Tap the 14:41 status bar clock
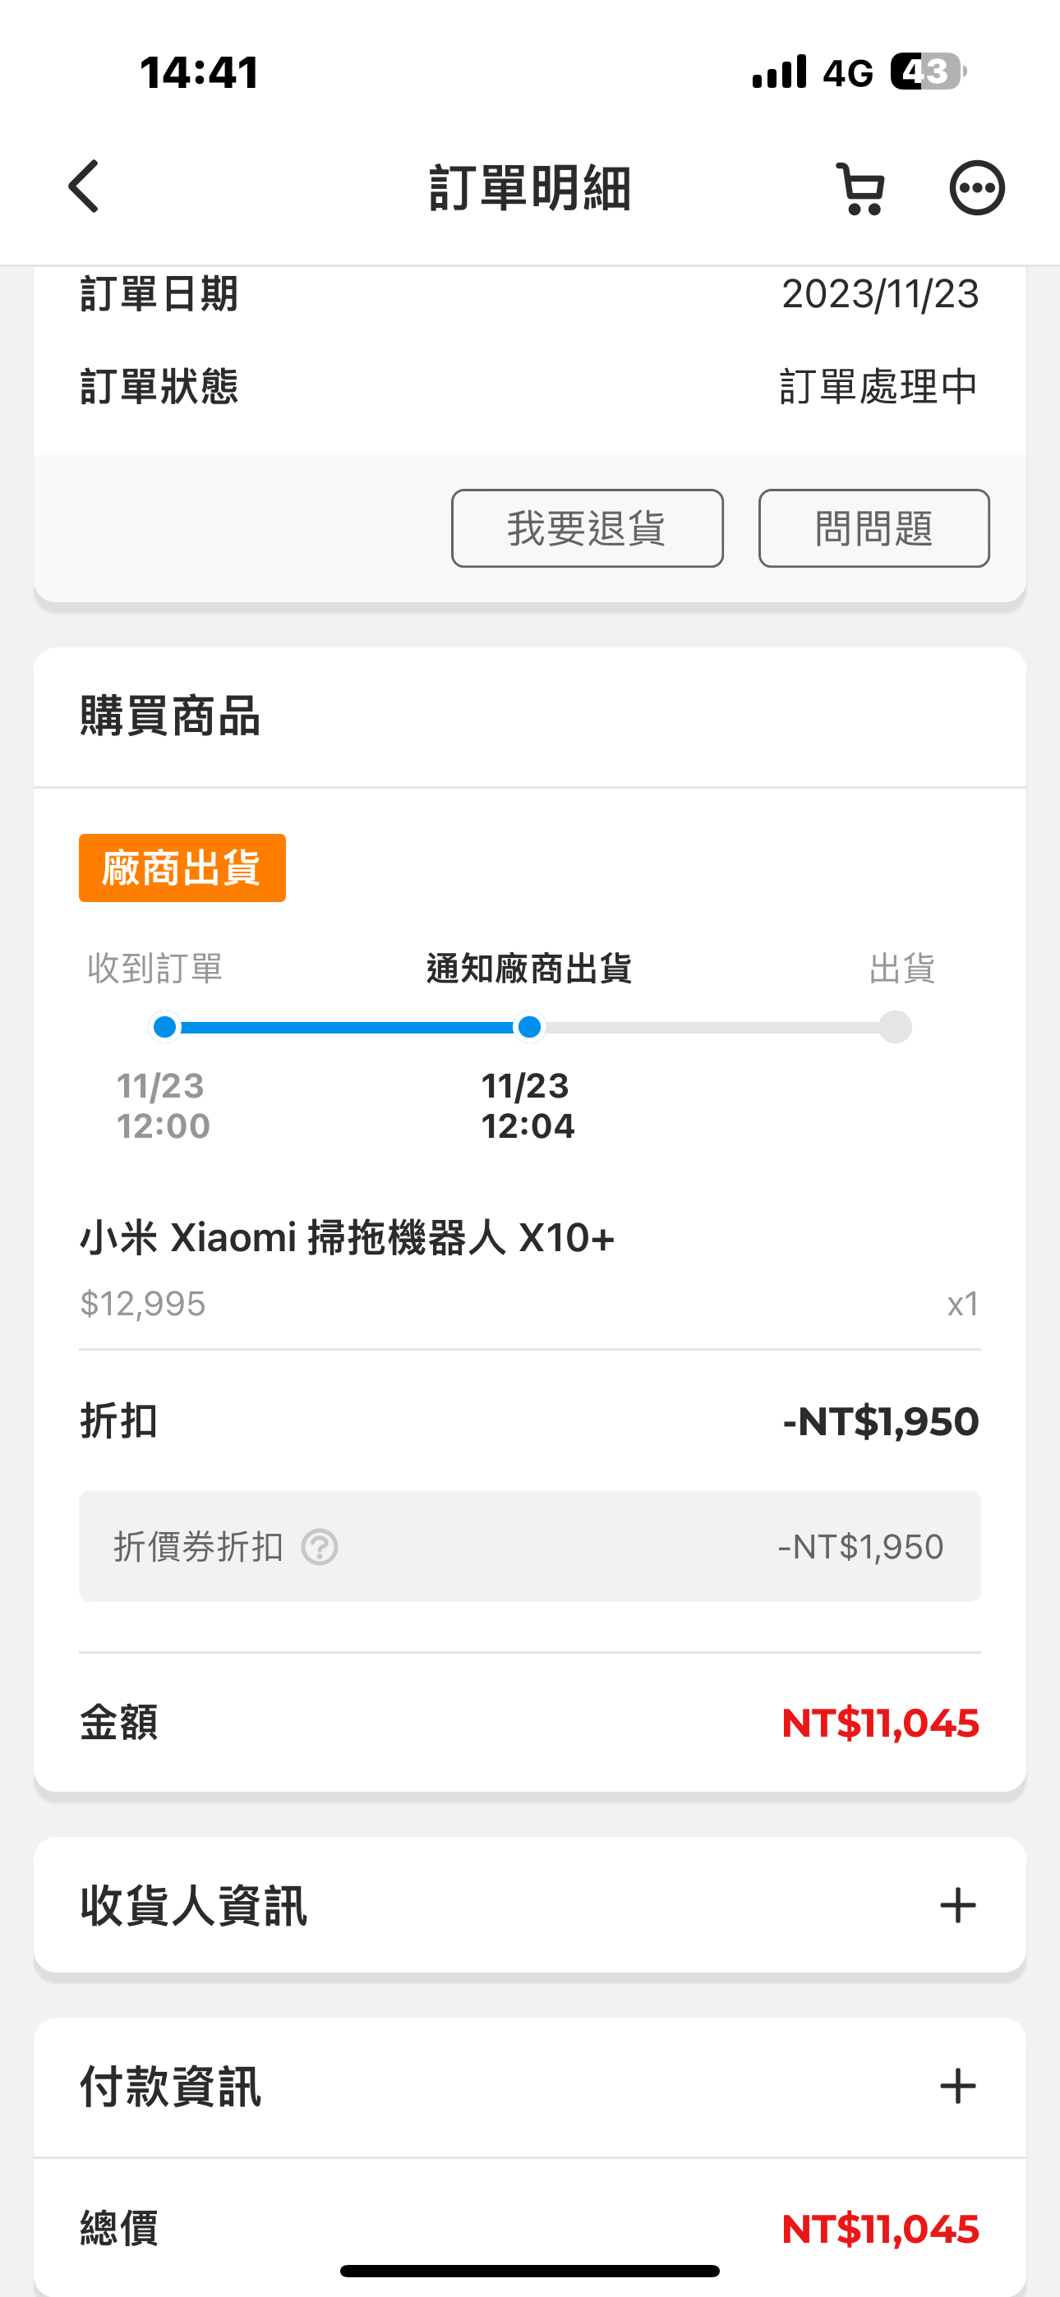Screen dimensions: 1060x2297 (200, 72)
